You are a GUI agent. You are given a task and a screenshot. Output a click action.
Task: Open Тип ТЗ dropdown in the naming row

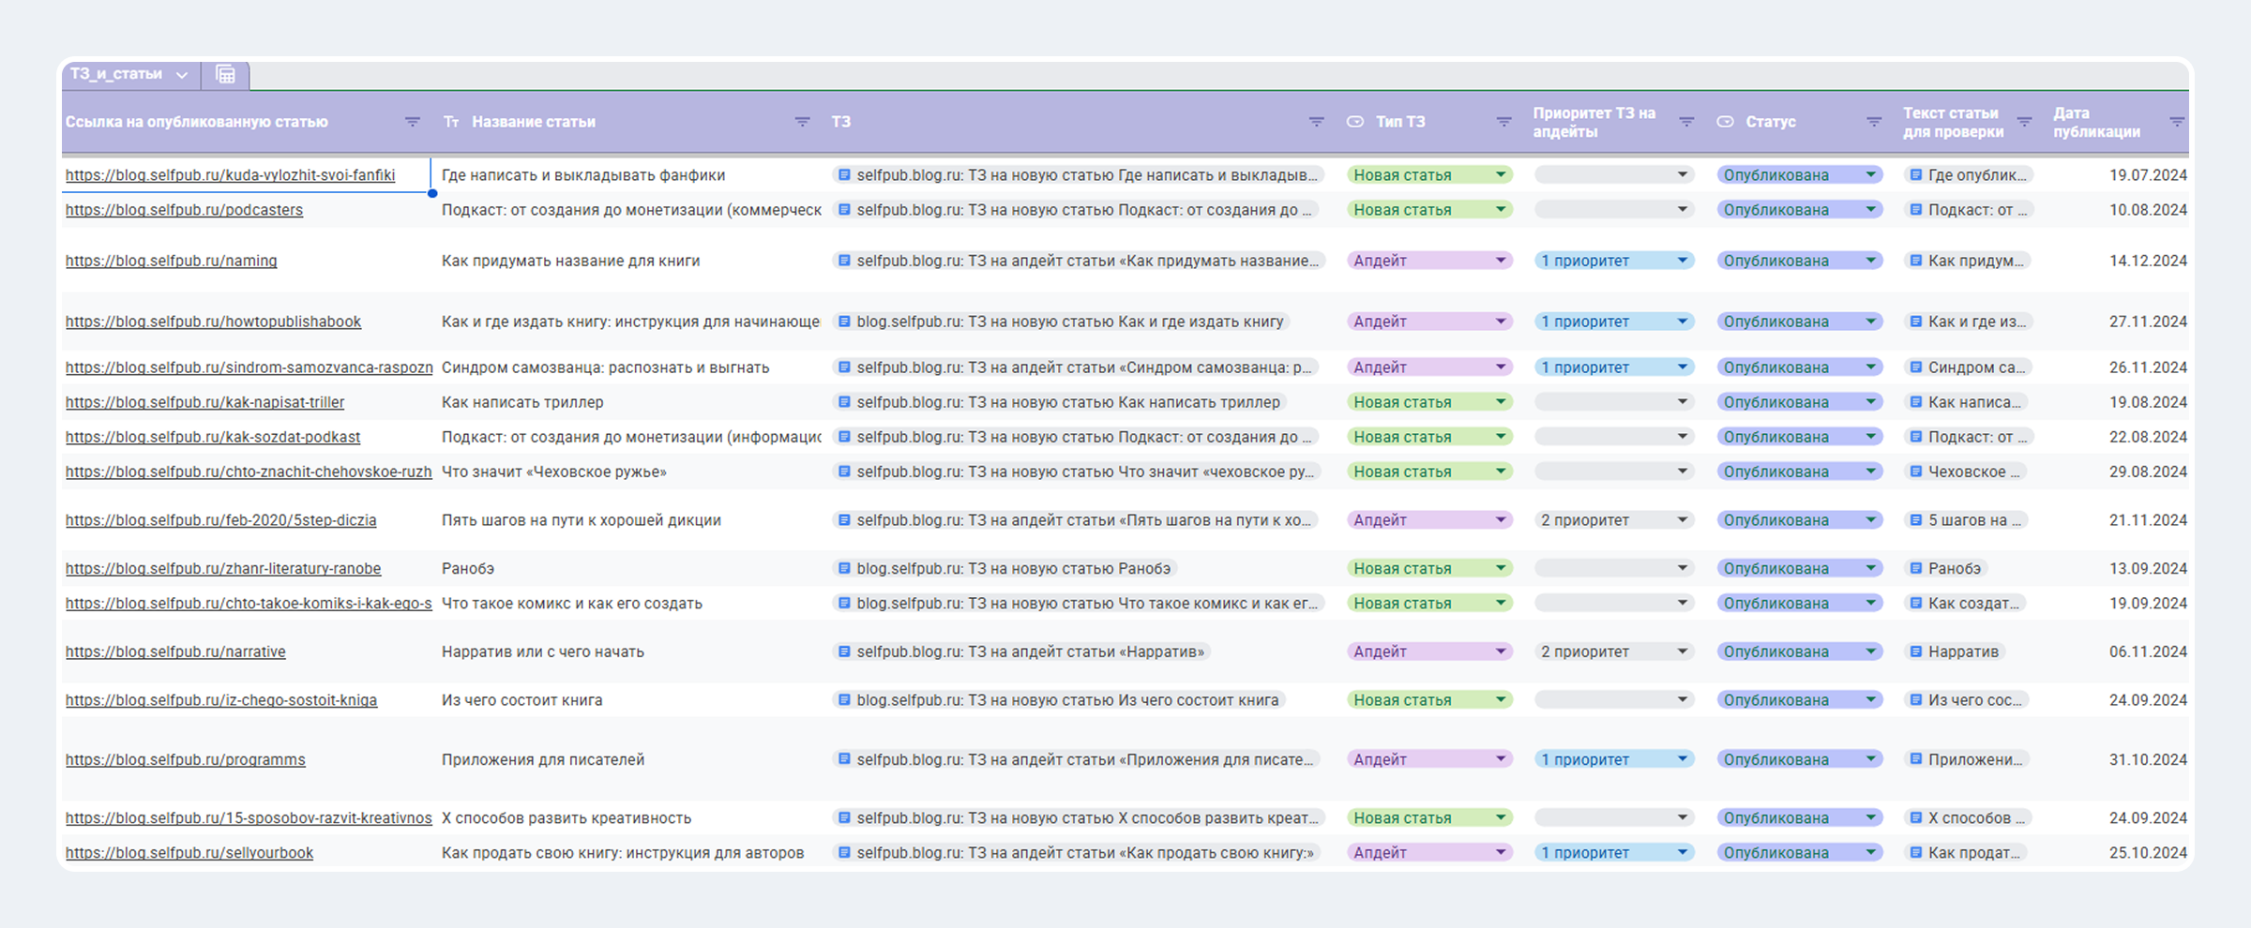[1500, 261]
